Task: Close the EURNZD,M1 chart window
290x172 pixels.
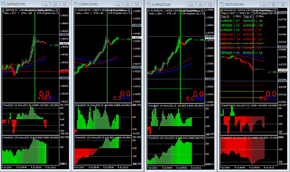Action: click(210, 5)
